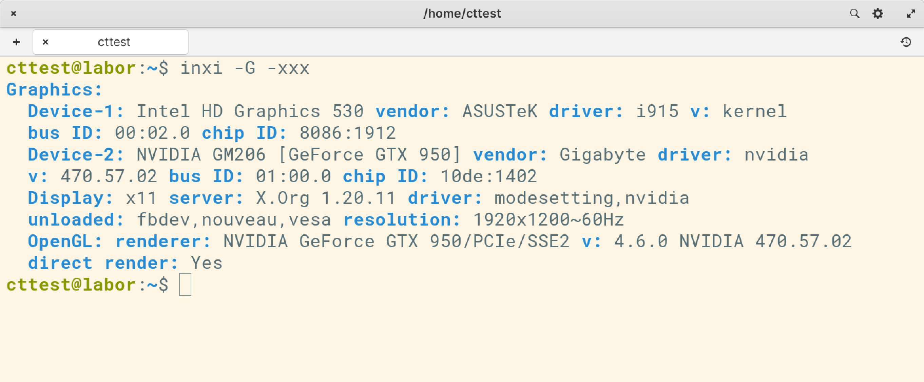Click the resolution value '1920x1200~60Hz'
Viewport: 924px width, 382px height.
coord(548,220)
